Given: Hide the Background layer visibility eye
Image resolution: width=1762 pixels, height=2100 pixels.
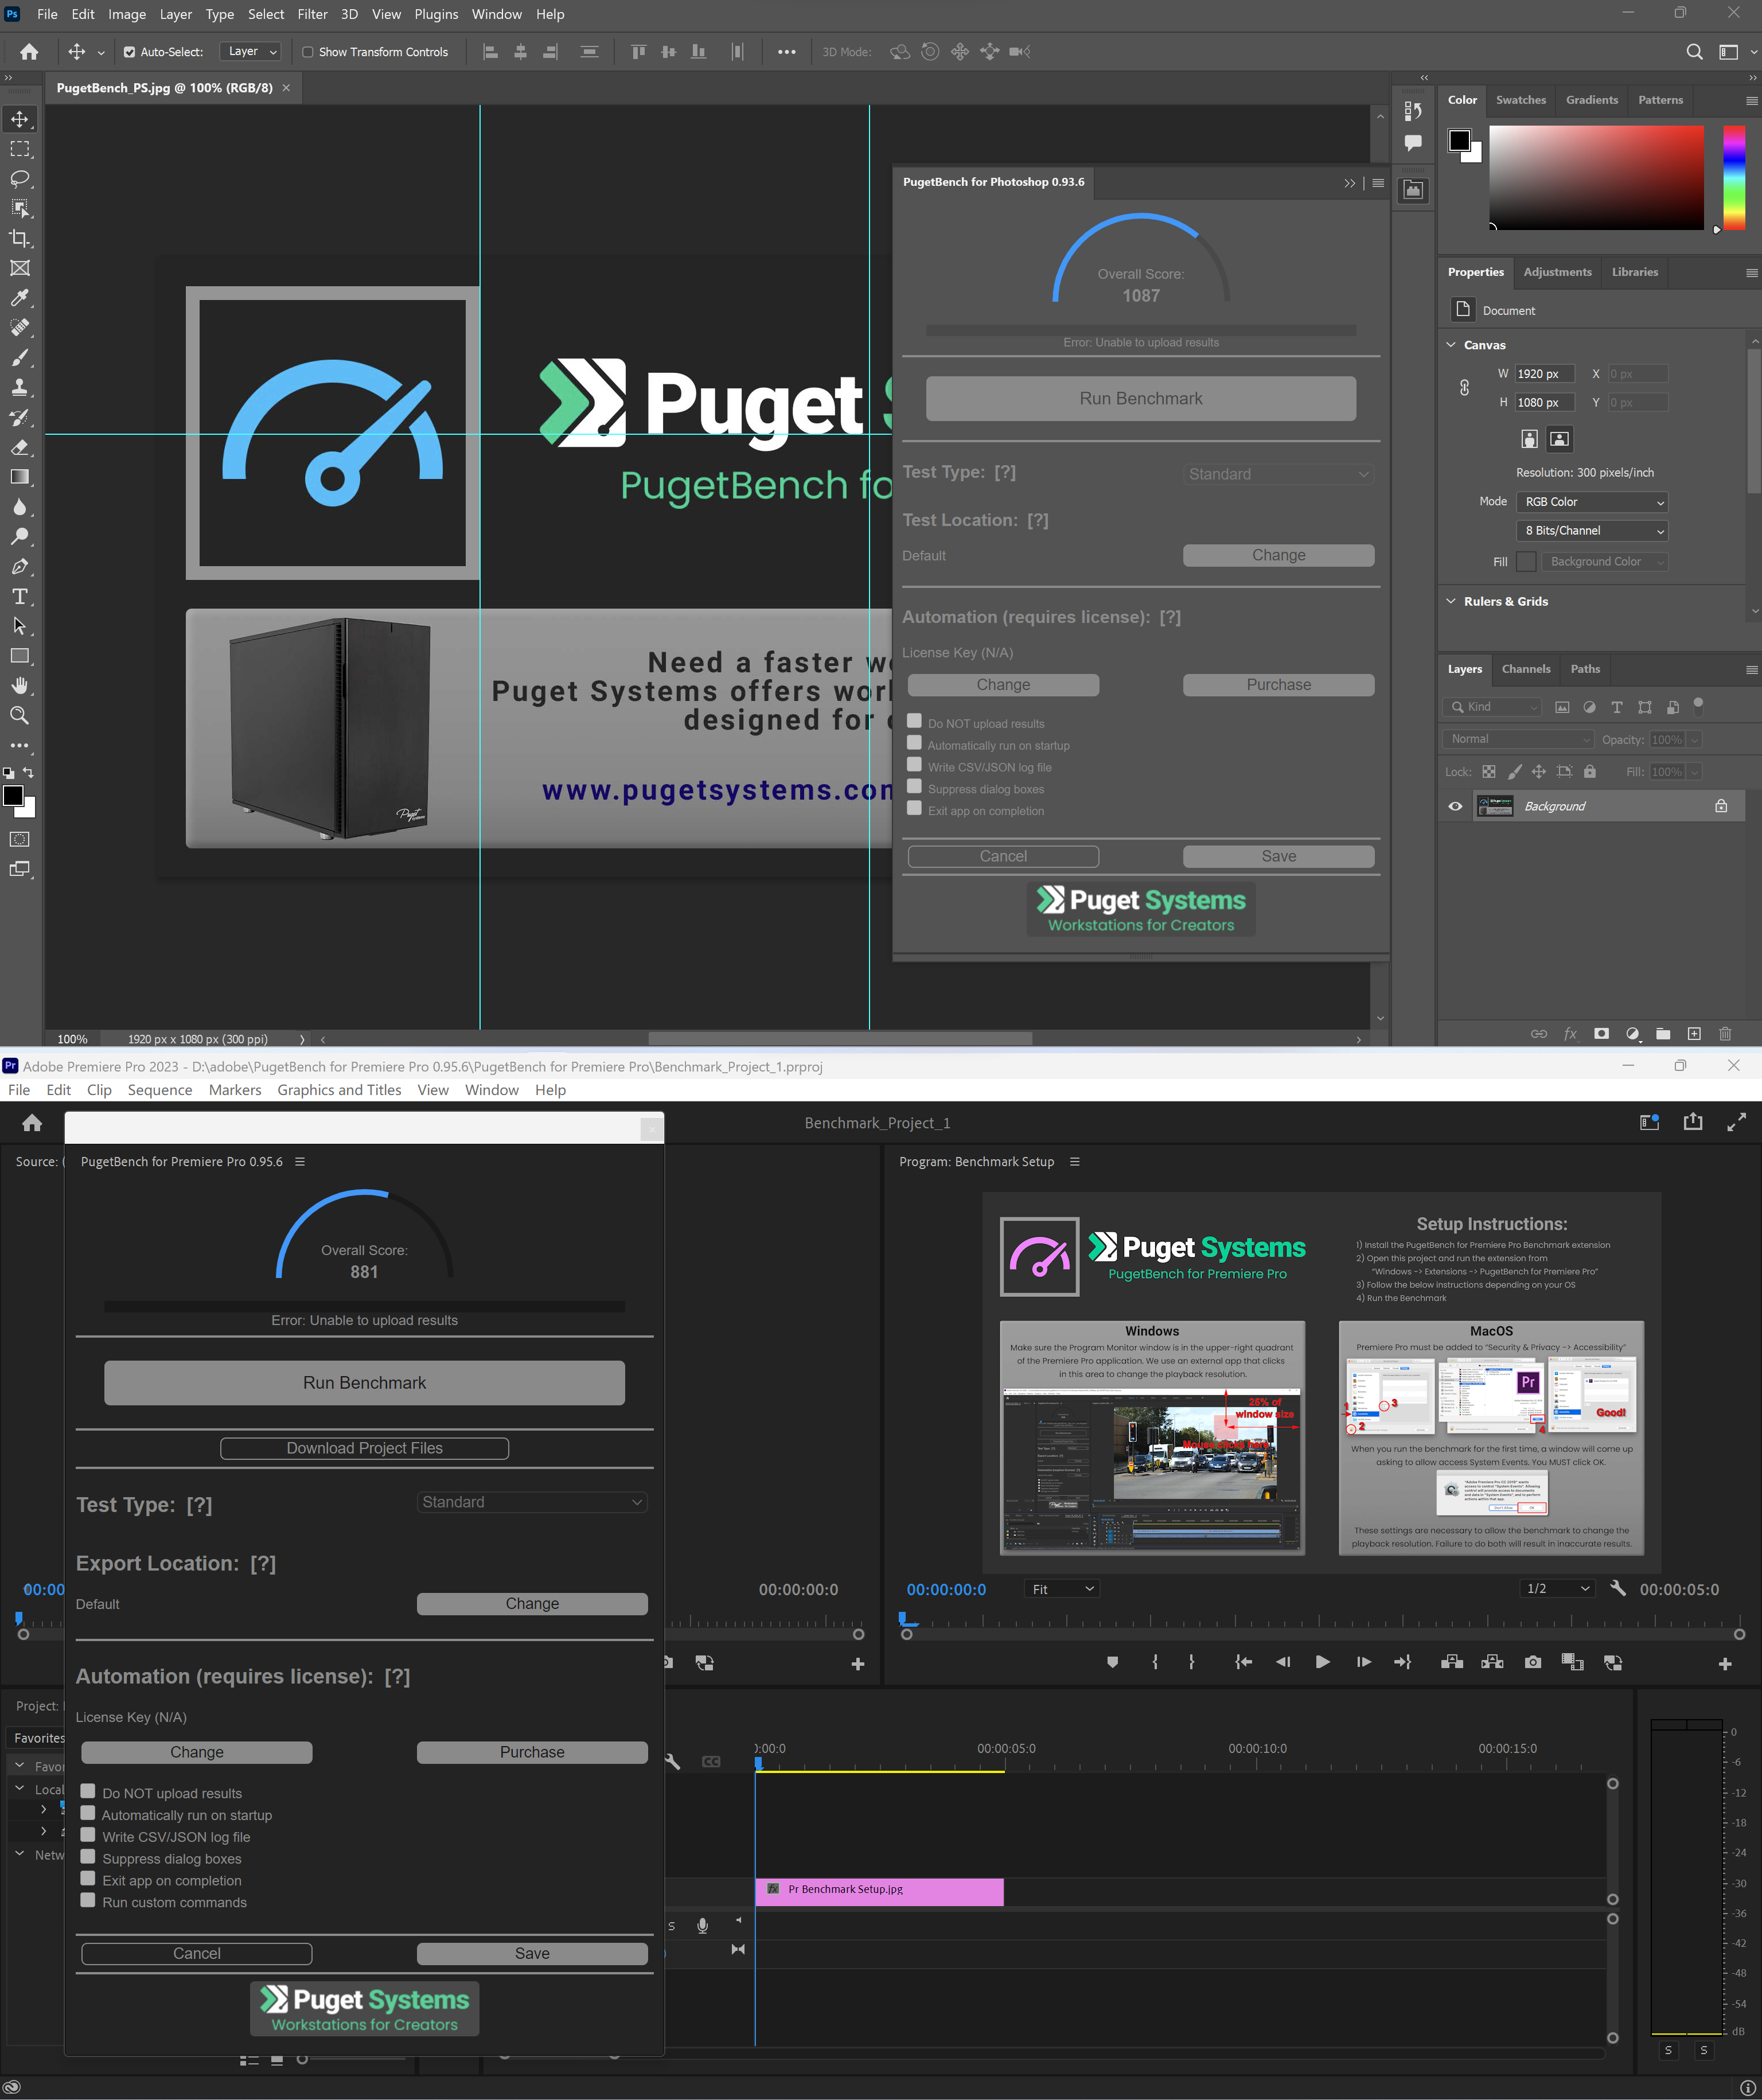Looking at the screenshot, I should click(x=1455, y=806).
